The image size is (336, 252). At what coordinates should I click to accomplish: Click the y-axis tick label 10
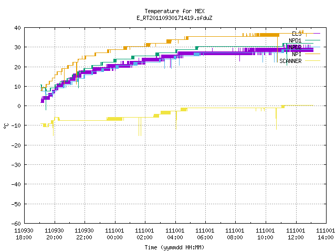[17, 87]
